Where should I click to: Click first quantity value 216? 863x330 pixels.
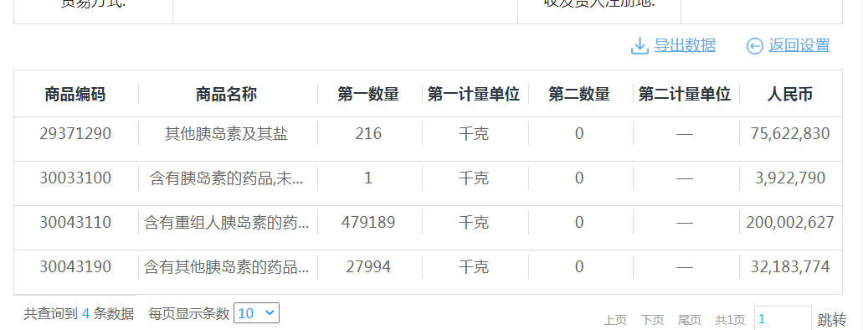(x=368, y=133)
